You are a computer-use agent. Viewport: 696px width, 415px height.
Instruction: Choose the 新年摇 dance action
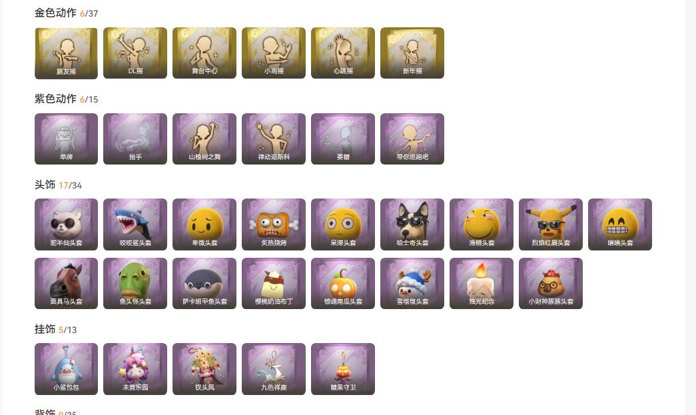412,53
